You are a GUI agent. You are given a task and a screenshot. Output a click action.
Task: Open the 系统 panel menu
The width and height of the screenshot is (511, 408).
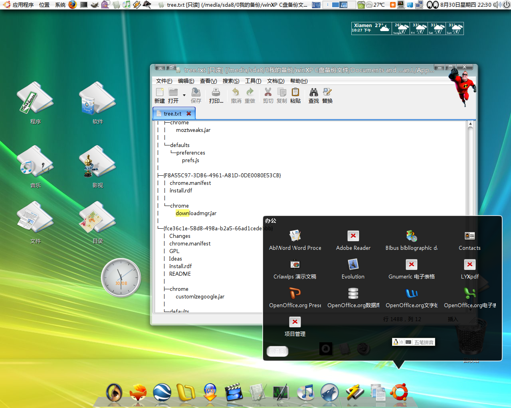coord(60,5)
